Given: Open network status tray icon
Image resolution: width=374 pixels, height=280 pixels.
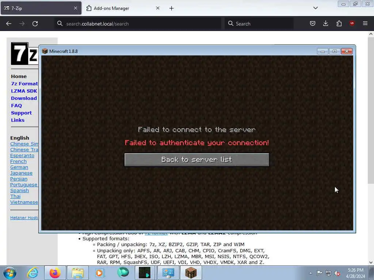Looking at the screenshot, I should 328,273.
